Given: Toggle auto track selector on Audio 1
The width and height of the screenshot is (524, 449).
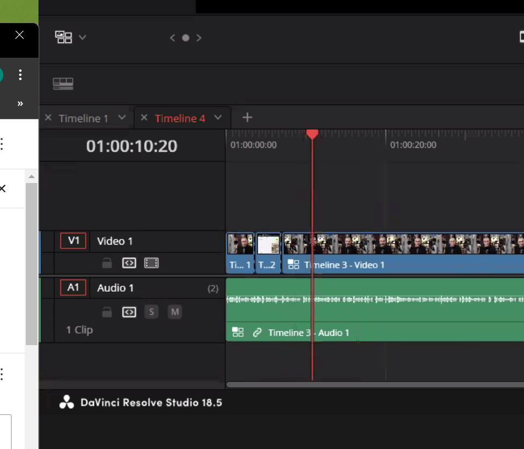Looking at the screenshot, I should click(129, 312).
